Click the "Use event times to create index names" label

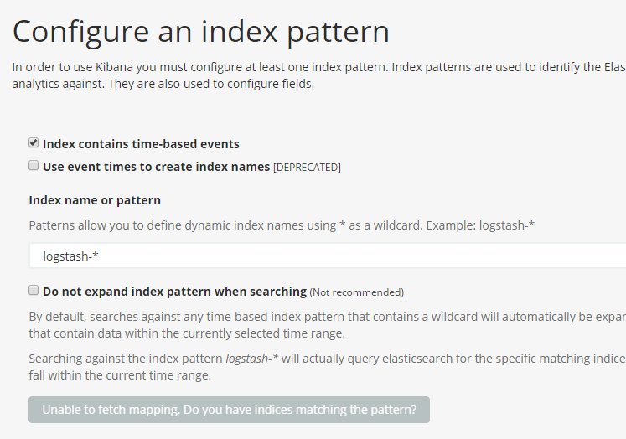pyautogui.click(x=156, y=167)
